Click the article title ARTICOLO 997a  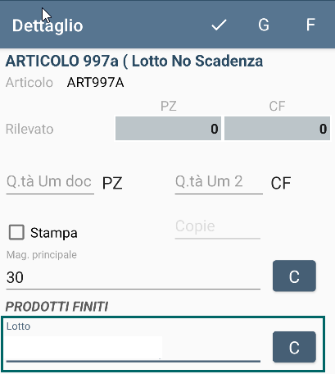(134, 61)
